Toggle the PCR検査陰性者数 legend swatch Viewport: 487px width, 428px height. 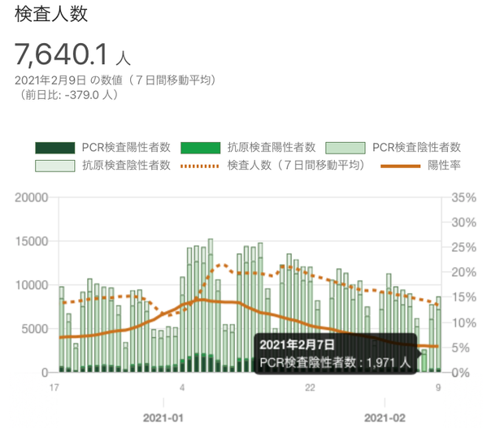point(346,148)
